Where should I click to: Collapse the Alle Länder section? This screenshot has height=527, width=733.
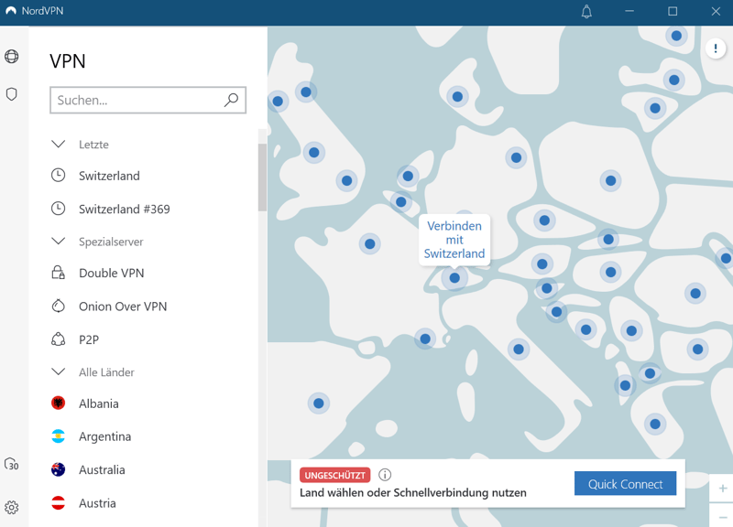pos(59,372)
